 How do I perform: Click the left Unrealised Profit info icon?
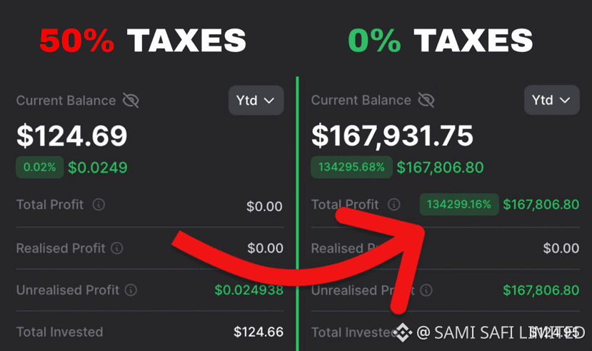131,290
